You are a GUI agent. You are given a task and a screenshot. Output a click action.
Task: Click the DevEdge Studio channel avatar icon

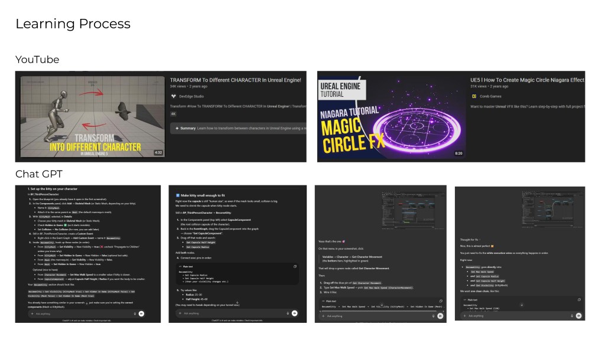pyautogui.click(x=173, y=96)
